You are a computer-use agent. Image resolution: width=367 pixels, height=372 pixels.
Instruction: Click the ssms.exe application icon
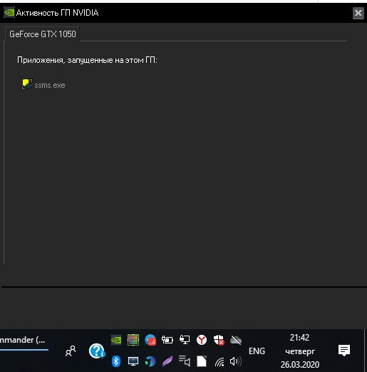pyautogui.click(x=27, y=84)
